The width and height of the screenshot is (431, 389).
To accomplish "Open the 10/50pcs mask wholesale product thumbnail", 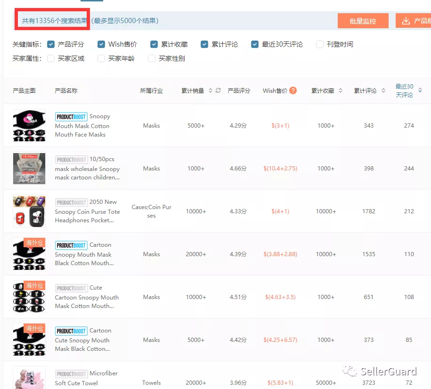I will [29, 168].
